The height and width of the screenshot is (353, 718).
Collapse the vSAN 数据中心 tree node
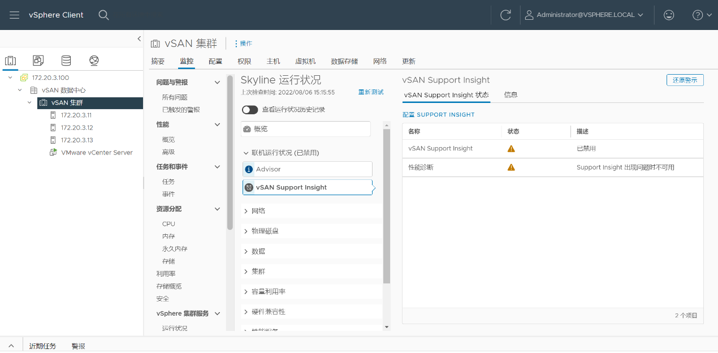pyautogui.click(x=20, y=90)
